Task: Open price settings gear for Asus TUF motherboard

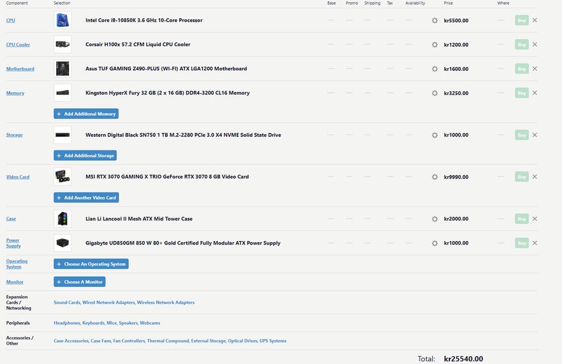Action: (435, 69)
